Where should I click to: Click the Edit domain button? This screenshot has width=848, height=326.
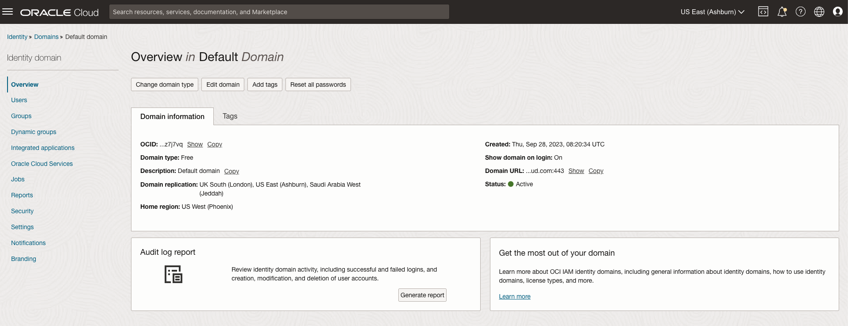pyautogui.click(x=223, y=84)
